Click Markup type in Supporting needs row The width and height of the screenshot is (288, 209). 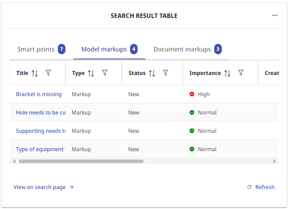(81, 131)
